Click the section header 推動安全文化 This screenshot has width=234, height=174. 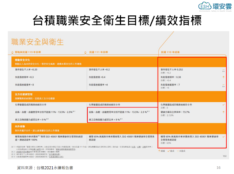22,60
